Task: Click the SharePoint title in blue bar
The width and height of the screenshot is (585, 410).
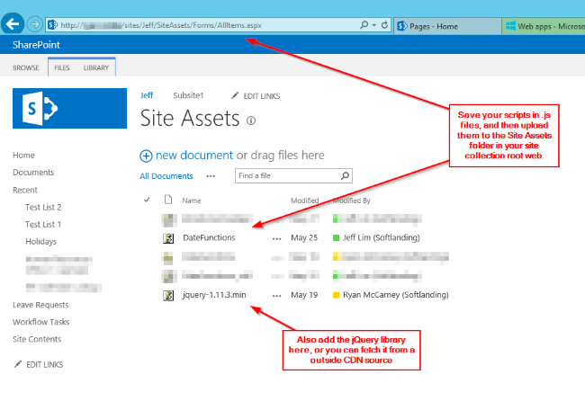Action: click(36, 45)
